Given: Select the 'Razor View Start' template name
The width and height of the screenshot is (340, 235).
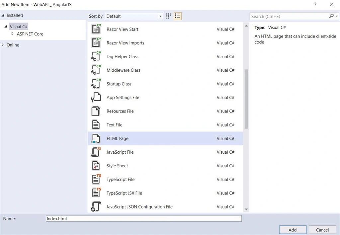Looking at the screenshot, I should click(x=122, y=29).
